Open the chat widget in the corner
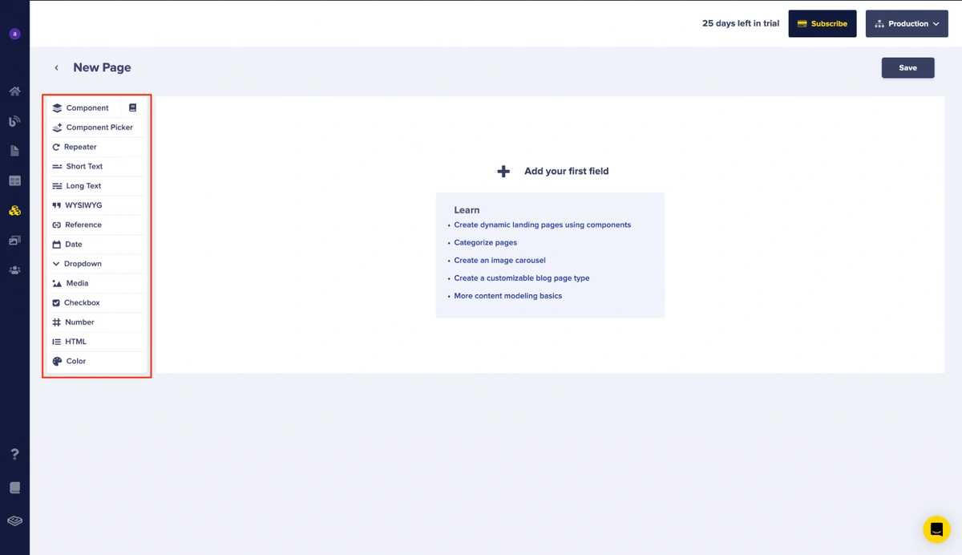 936,529
